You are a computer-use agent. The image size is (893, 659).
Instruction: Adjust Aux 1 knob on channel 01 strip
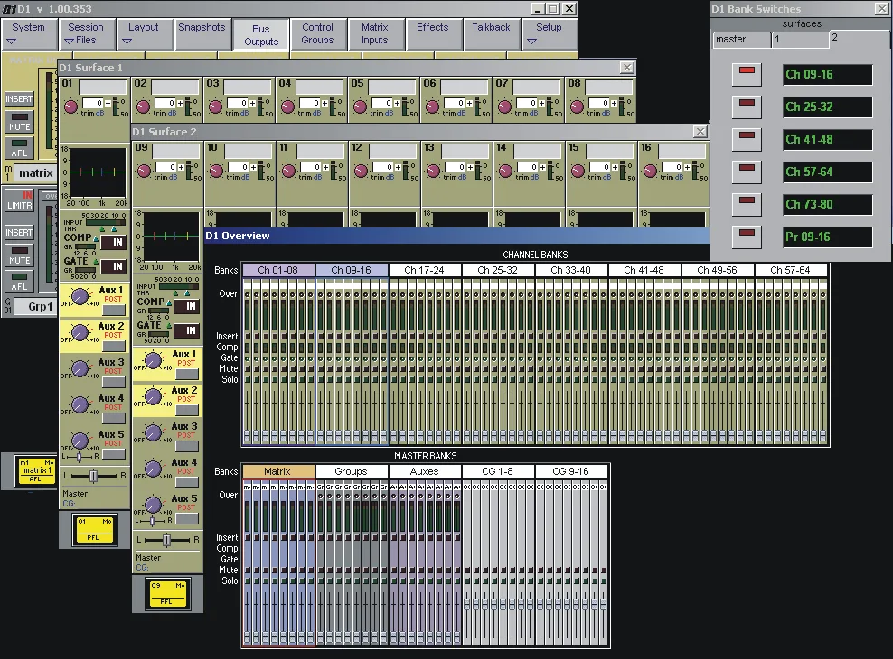(80, 296)
